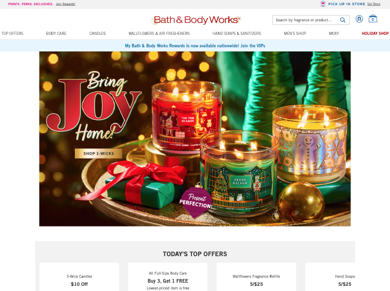
Task: Open the Men's Shop menu
Action: click(295, 33)
